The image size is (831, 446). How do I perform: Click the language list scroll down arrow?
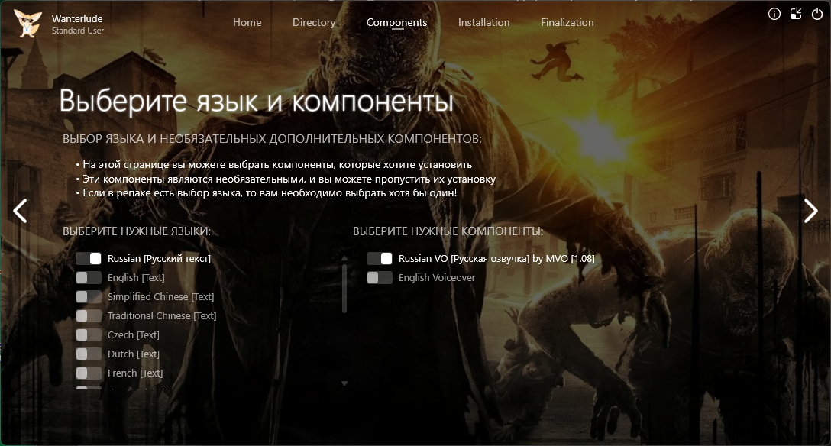point(344,383)
